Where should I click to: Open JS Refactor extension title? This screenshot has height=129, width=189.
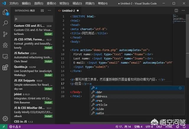[x=22, y=53]
